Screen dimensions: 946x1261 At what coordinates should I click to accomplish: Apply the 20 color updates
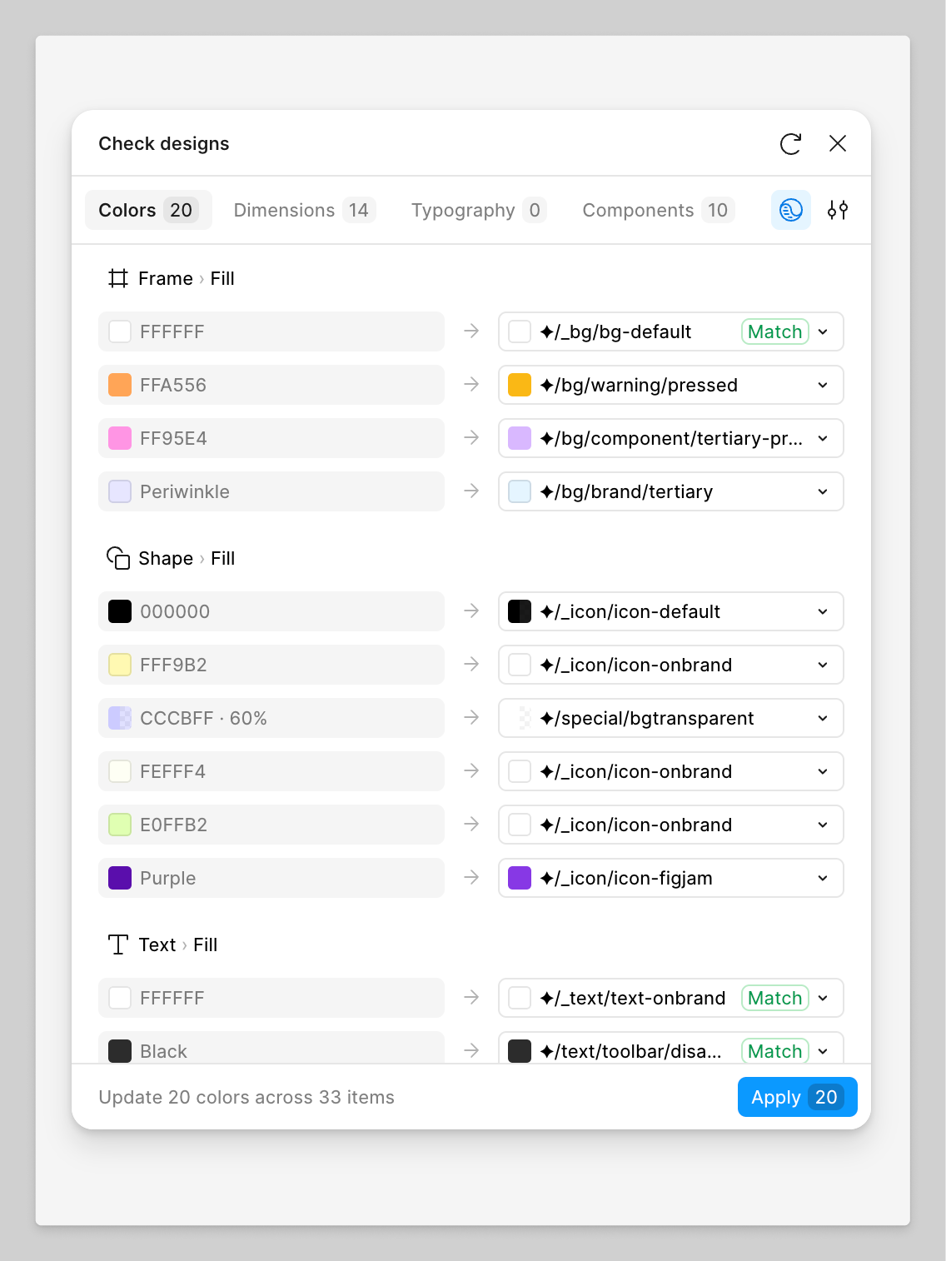coord(798,1097)
